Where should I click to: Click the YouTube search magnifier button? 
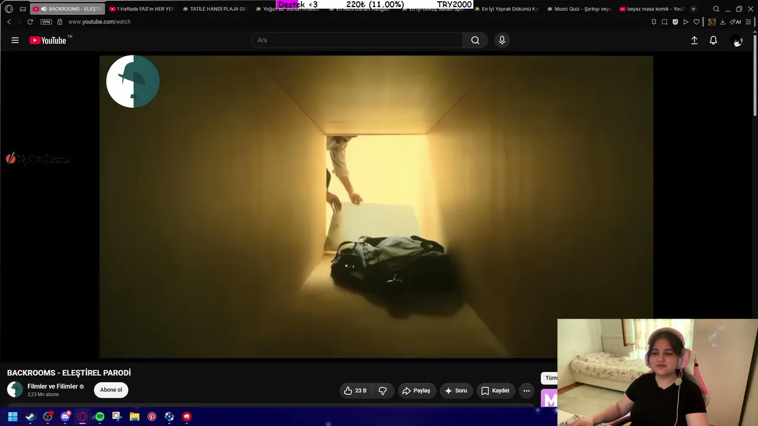tap(475, 40)
